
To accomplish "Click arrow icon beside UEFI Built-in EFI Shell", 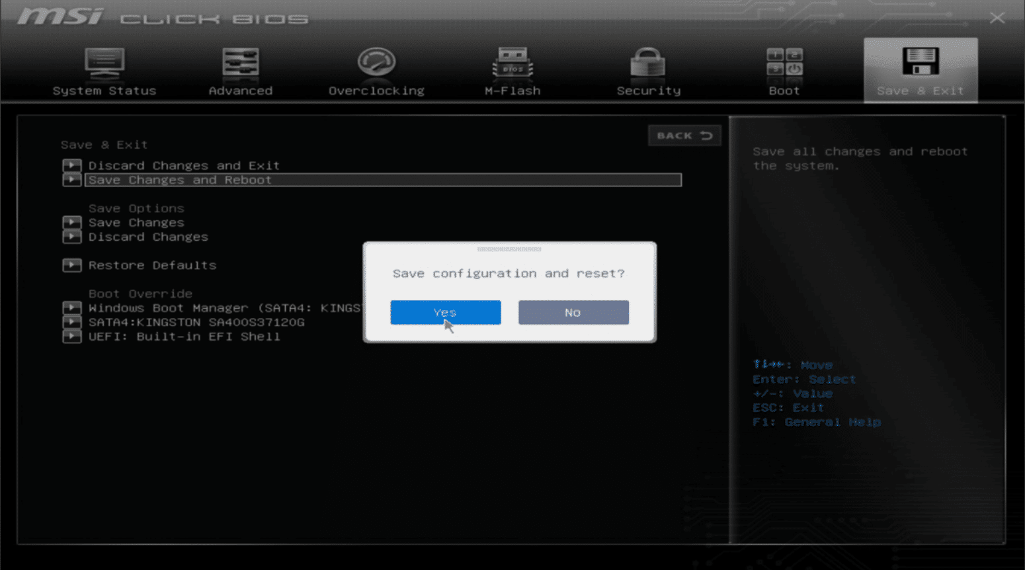I will (72, 337).
